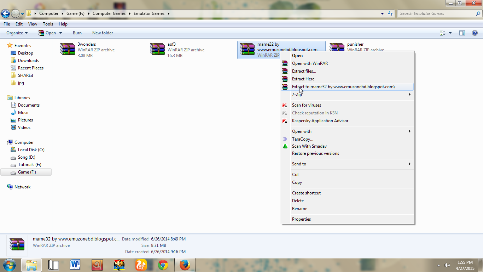Switch to Firefox on the taskbar

185,265
